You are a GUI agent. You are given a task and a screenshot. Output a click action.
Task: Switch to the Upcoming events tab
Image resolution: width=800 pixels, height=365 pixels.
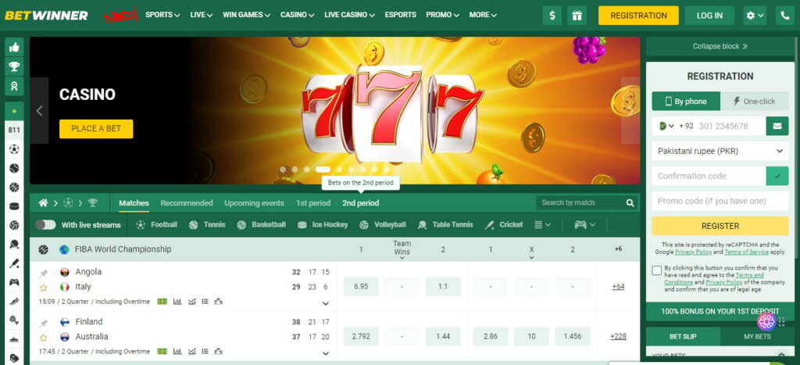coord(254,202)
